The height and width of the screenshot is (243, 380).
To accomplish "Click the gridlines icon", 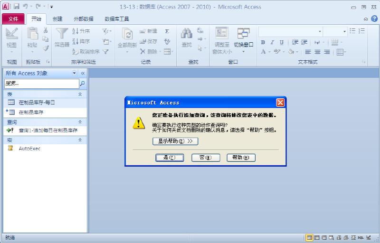I will [x=340, y=52].
